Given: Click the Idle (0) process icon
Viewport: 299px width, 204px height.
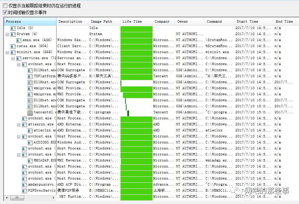Looking at the screenshot, I should pyautogui.click(x=13, y=28).
